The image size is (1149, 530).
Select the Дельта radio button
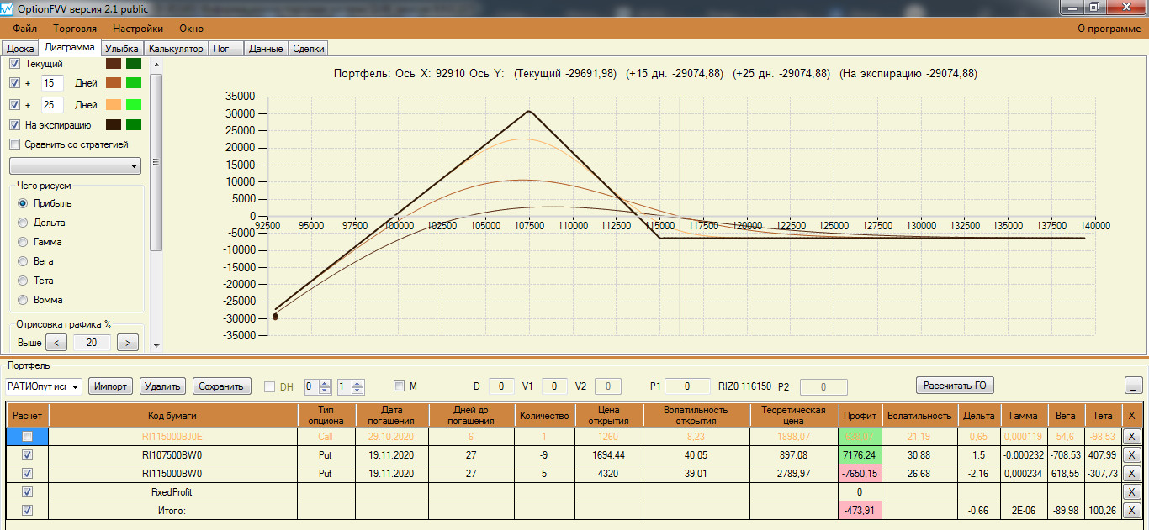click(x=23, y=223)
